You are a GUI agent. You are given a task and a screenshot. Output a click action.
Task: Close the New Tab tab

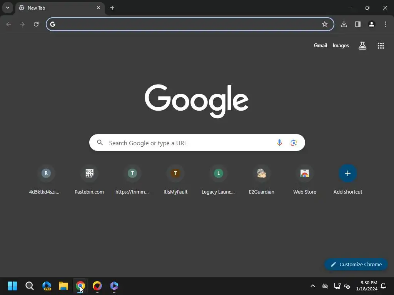click(98, 8)
